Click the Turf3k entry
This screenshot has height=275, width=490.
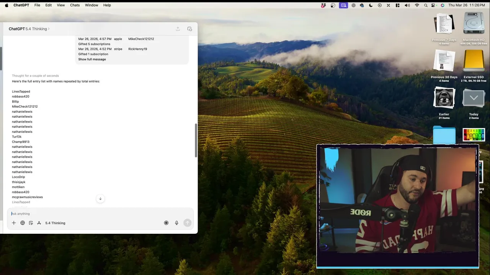coord(16,137)
